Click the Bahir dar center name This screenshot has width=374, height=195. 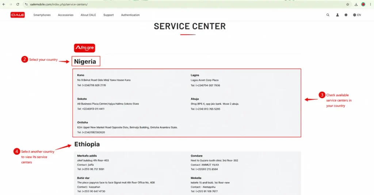(83, 178)
